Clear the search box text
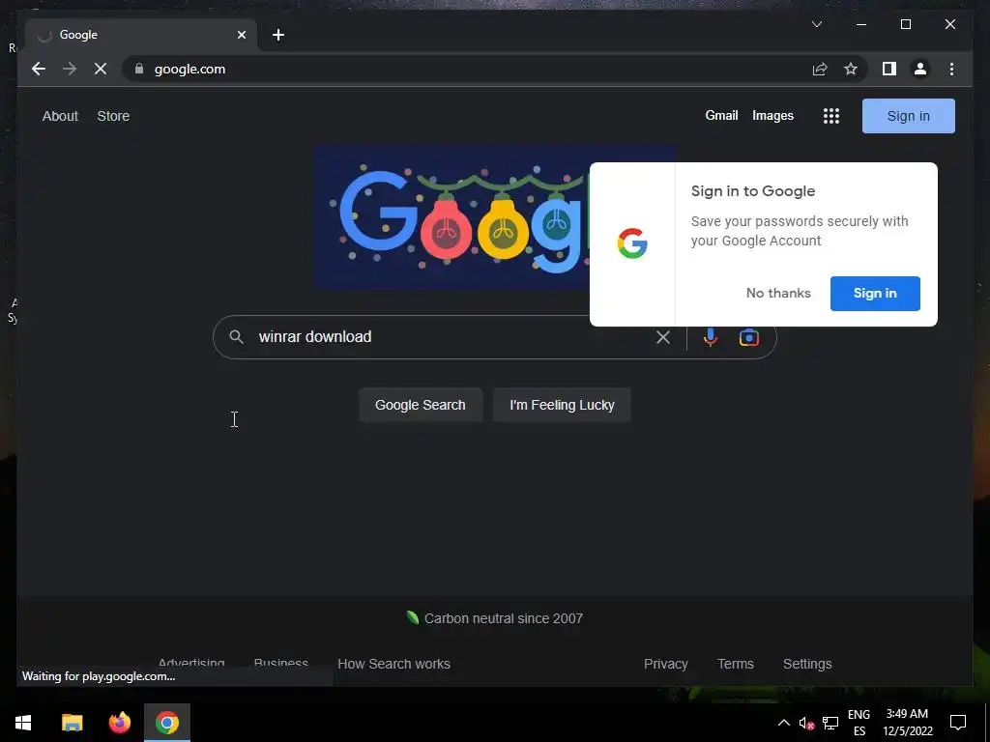The image size is (990, 742). 663,337
